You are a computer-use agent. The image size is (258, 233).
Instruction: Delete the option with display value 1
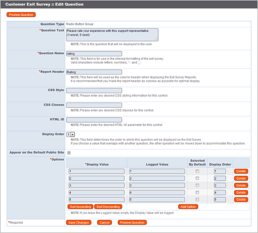(241, 171)
